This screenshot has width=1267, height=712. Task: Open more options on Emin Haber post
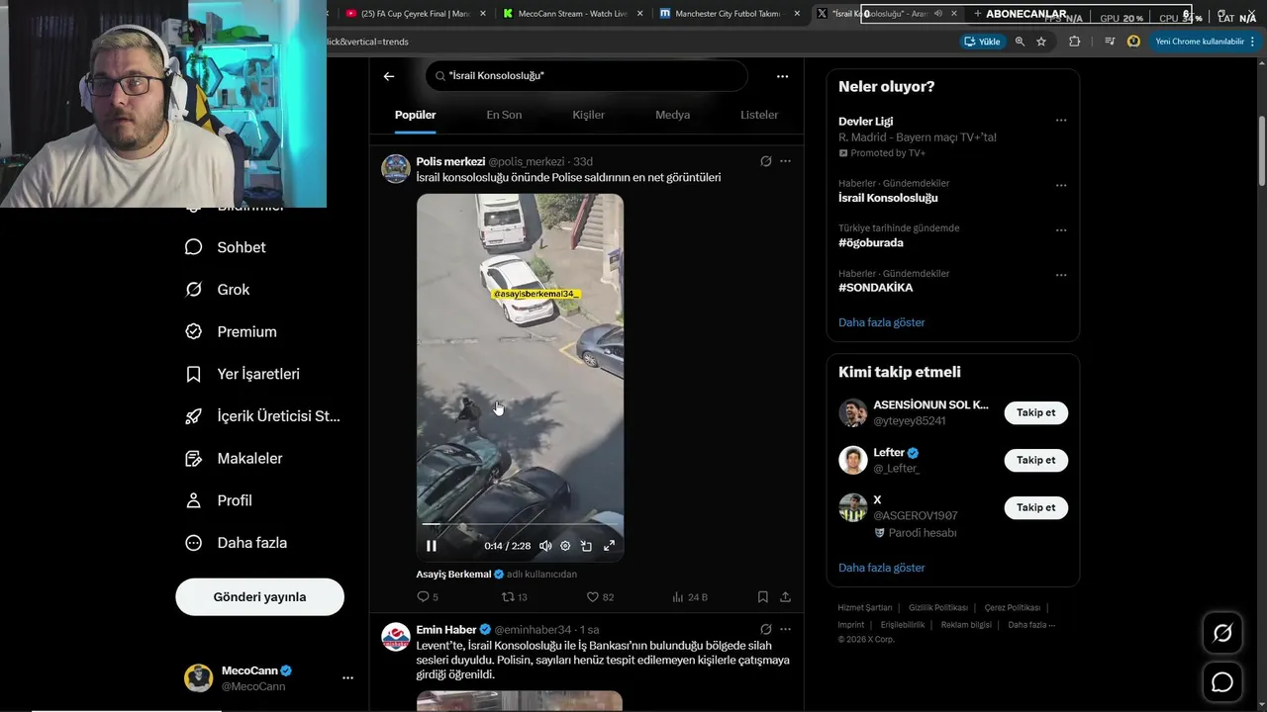point(785,629)
